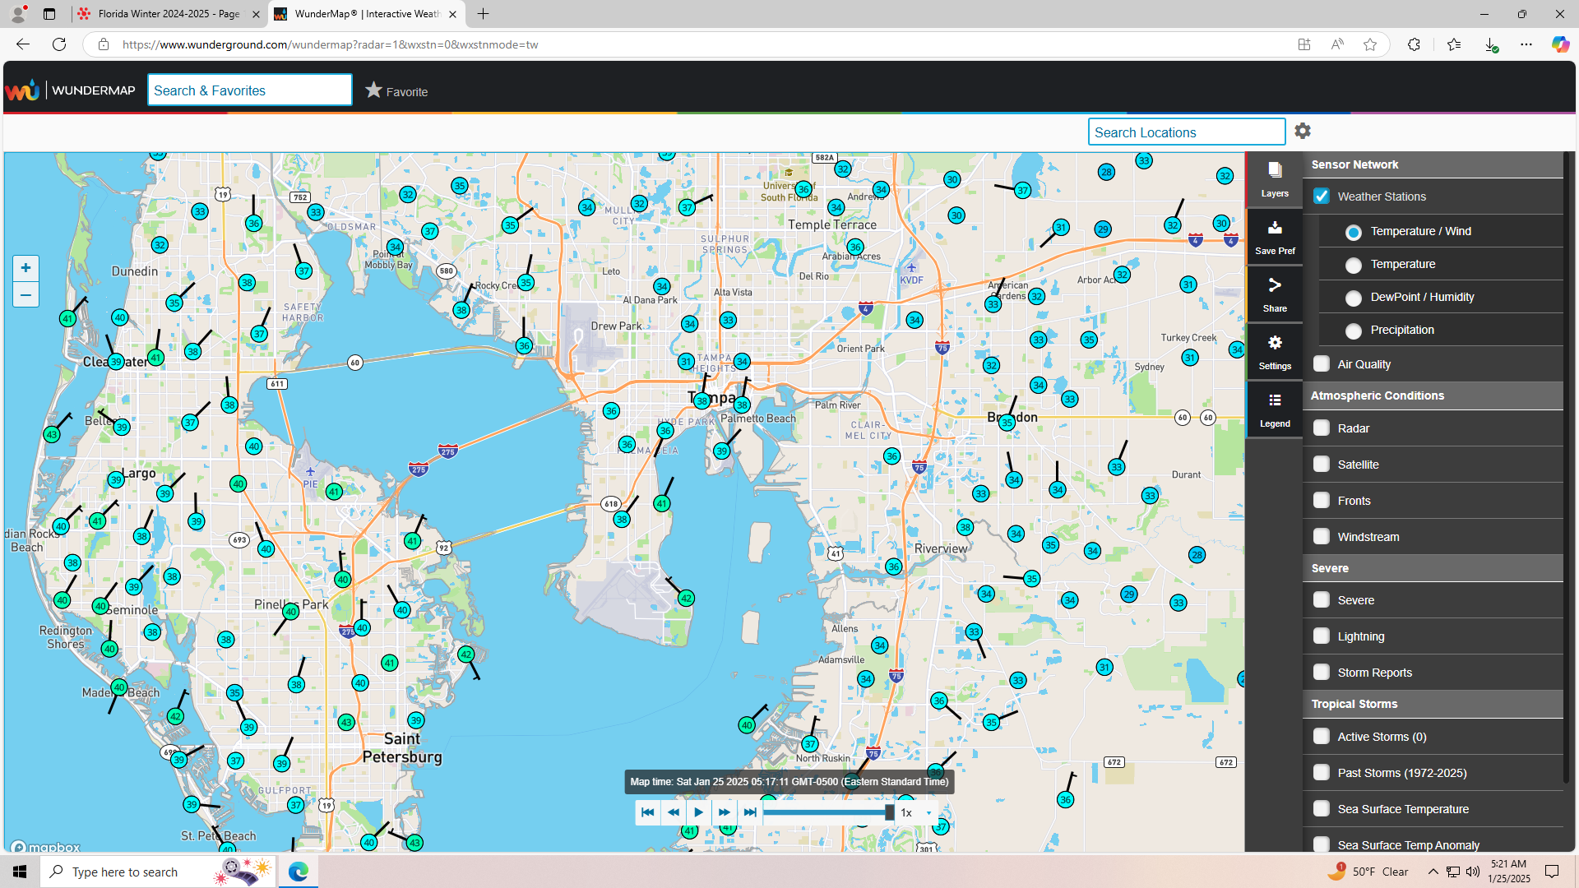Click the Save Pref icon
This screenshot has width=1579, height=888.
[x=1274, y=228]
